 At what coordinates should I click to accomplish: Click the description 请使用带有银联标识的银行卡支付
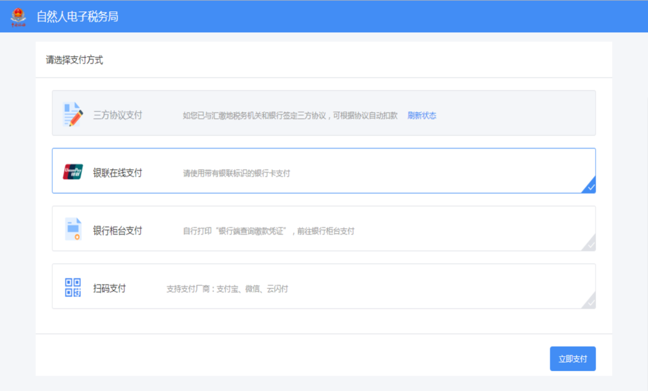[x=236, y=174]
